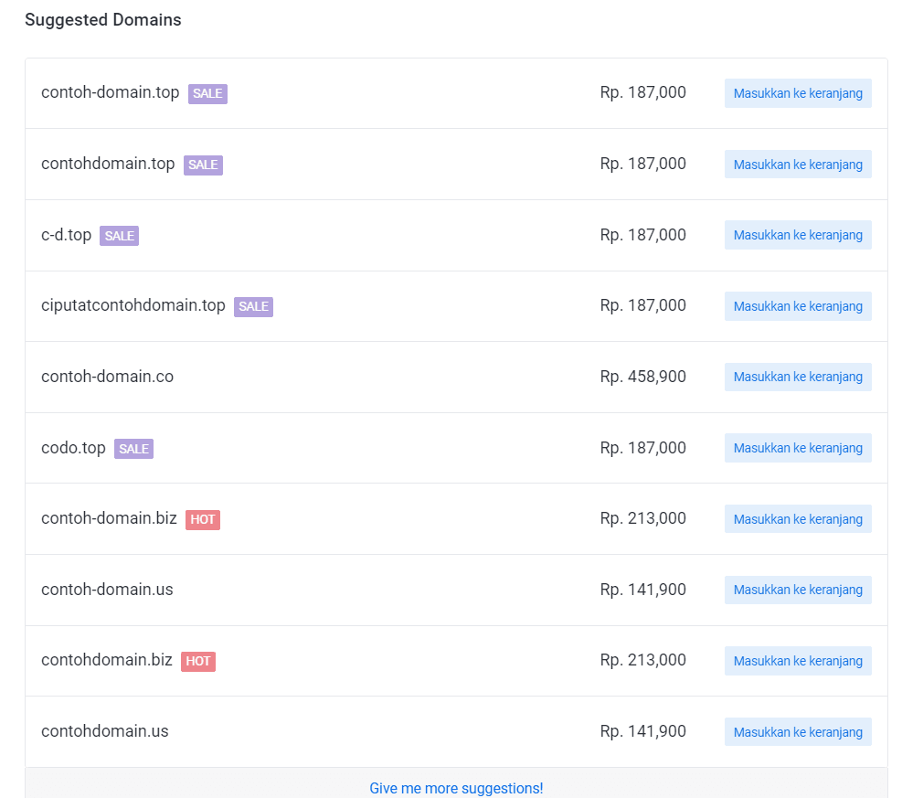Click the SALE label next to codo.top
Viewport: 902px width, 798px height.
(133, 449)
